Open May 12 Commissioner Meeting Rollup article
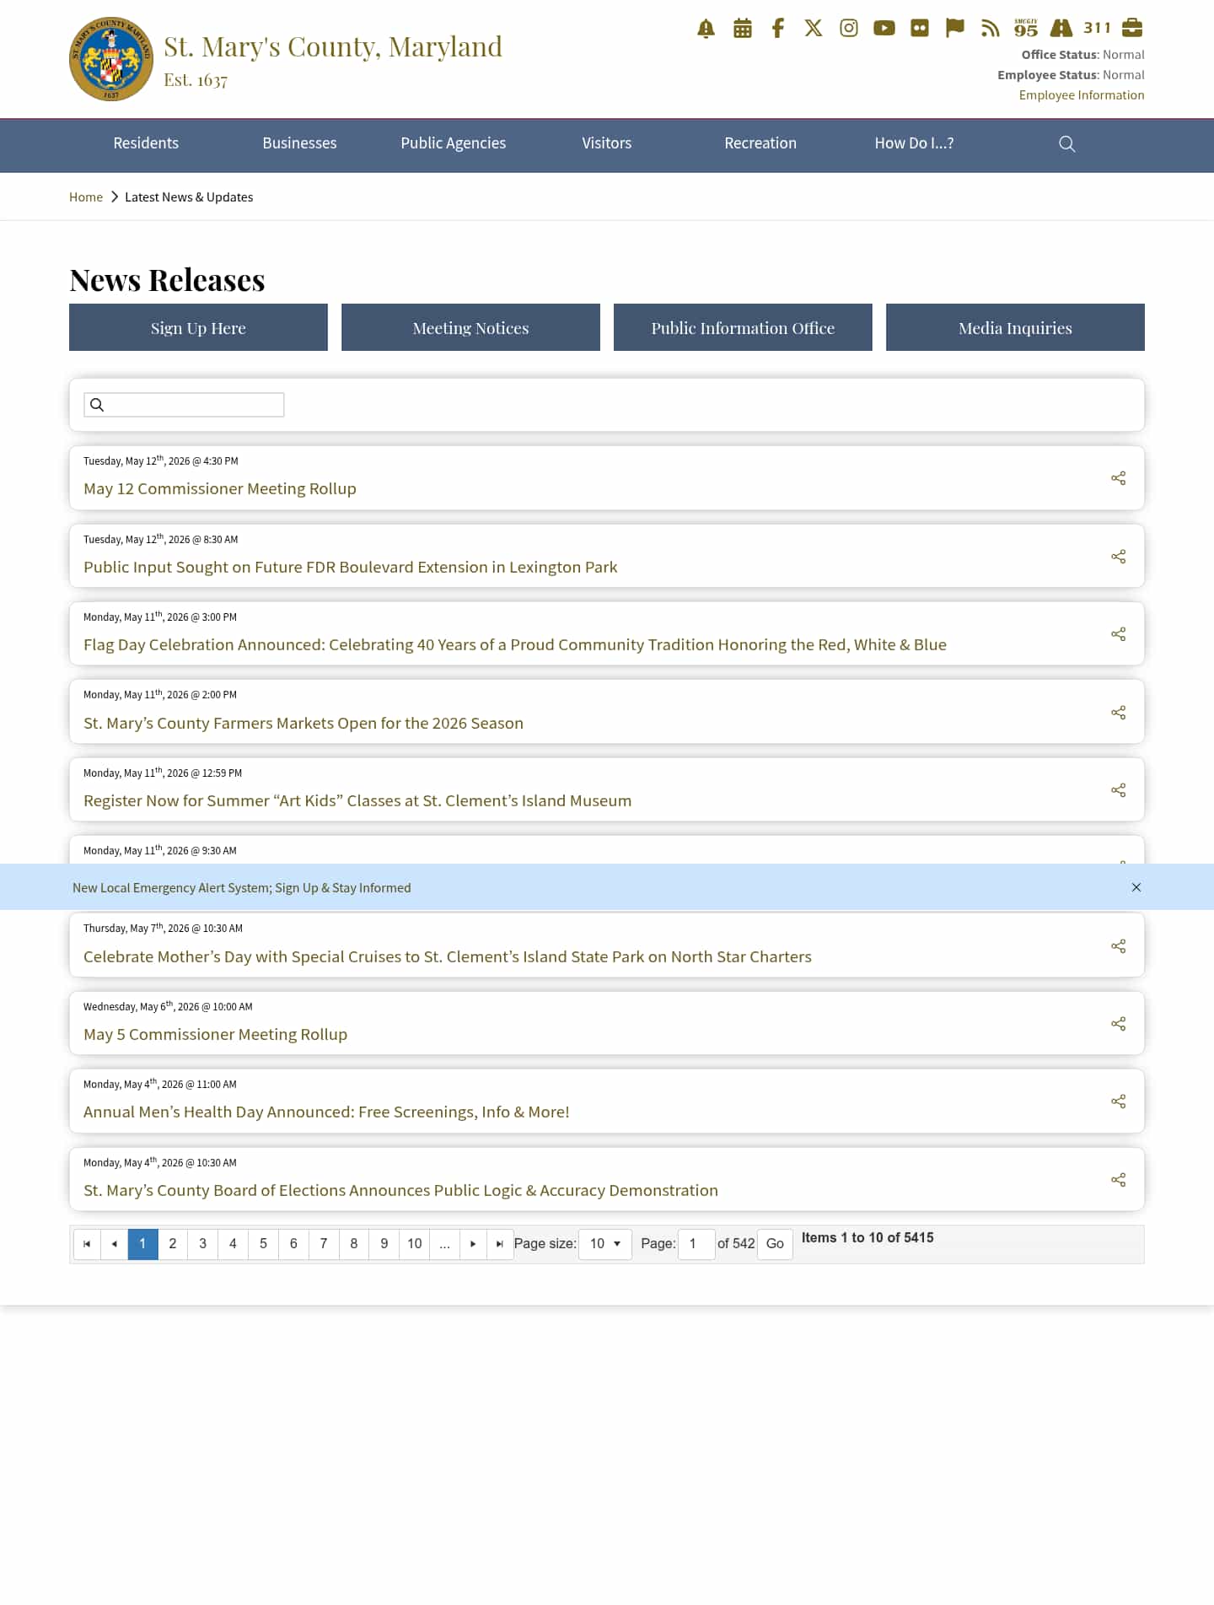The width and height of the screenshot is (1214, 1605). [220, 489]
